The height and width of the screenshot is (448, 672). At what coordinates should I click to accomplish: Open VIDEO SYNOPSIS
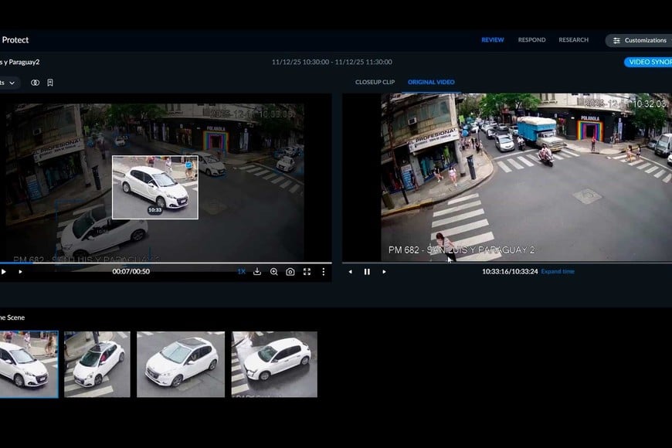(x=650, y=62)
